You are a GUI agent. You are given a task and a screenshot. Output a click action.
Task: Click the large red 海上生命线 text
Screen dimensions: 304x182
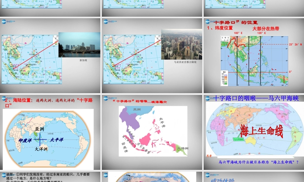click(x=261, y=131)
